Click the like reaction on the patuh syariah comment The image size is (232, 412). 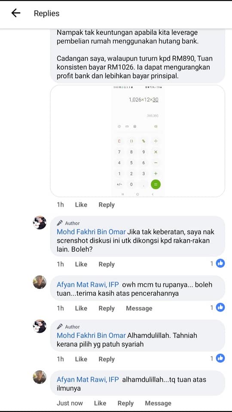point(220,358)
